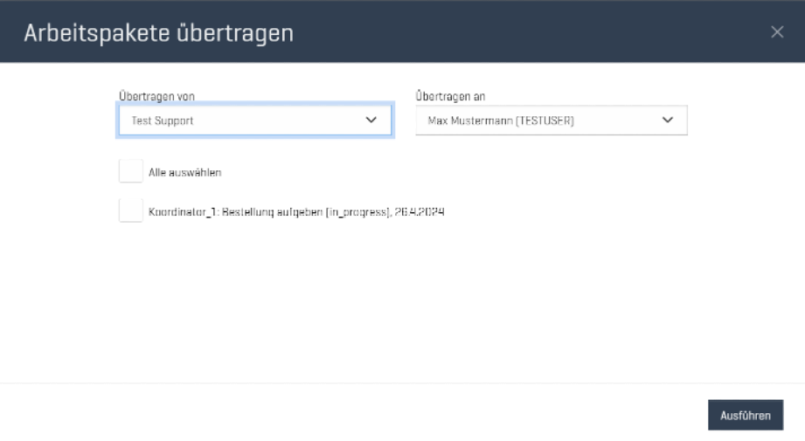Click the Alle auswählen label text
This screenshot has width=805, height=441.
pyautogui.click(x=184, y=173)
